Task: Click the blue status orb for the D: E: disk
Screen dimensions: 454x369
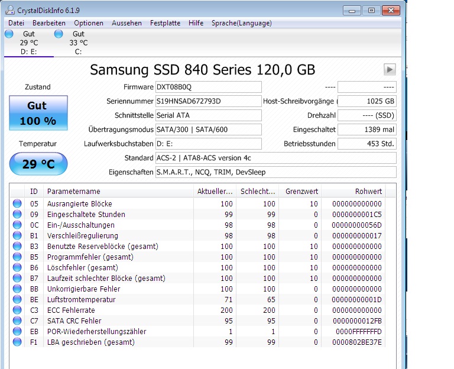Action: [9, 34]
